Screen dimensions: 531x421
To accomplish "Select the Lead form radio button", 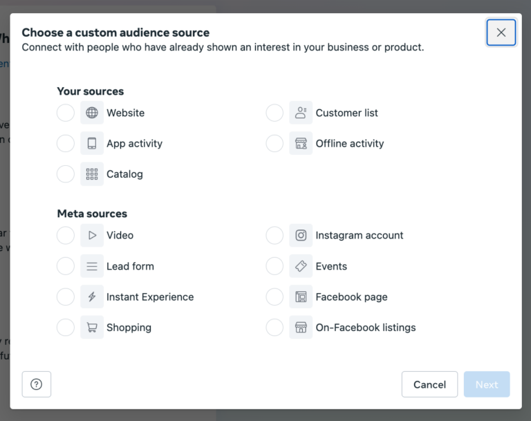I will 66,266.
